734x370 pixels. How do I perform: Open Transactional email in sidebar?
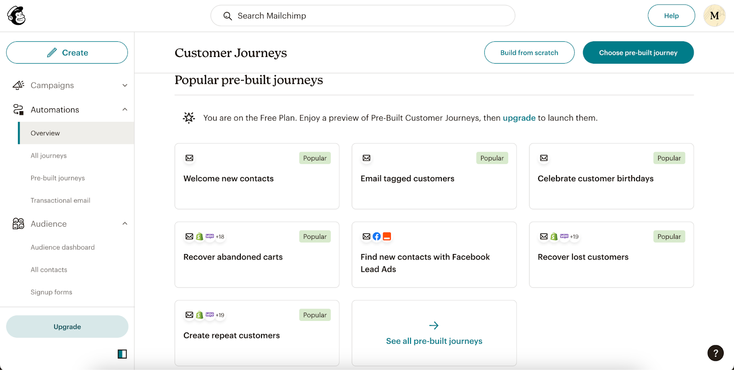coord(61,200)
